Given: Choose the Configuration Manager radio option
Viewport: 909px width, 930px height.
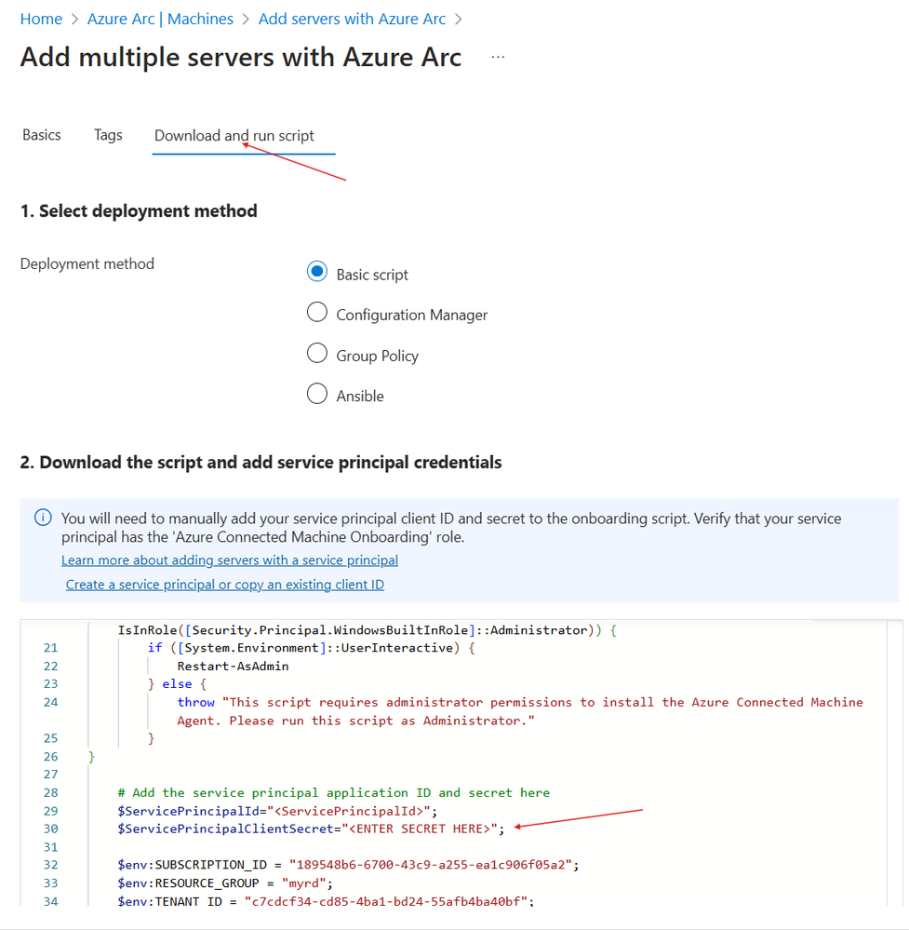Looking at the screenshot, I should 317,312.
